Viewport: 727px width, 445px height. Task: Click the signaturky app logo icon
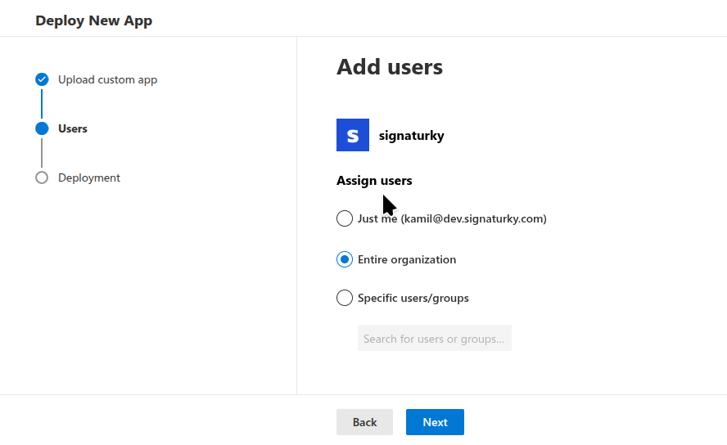353,135
